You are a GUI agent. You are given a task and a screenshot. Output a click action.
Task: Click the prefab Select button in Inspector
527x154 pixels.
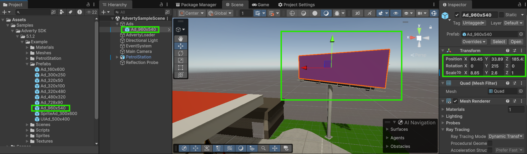click(499, 42)
